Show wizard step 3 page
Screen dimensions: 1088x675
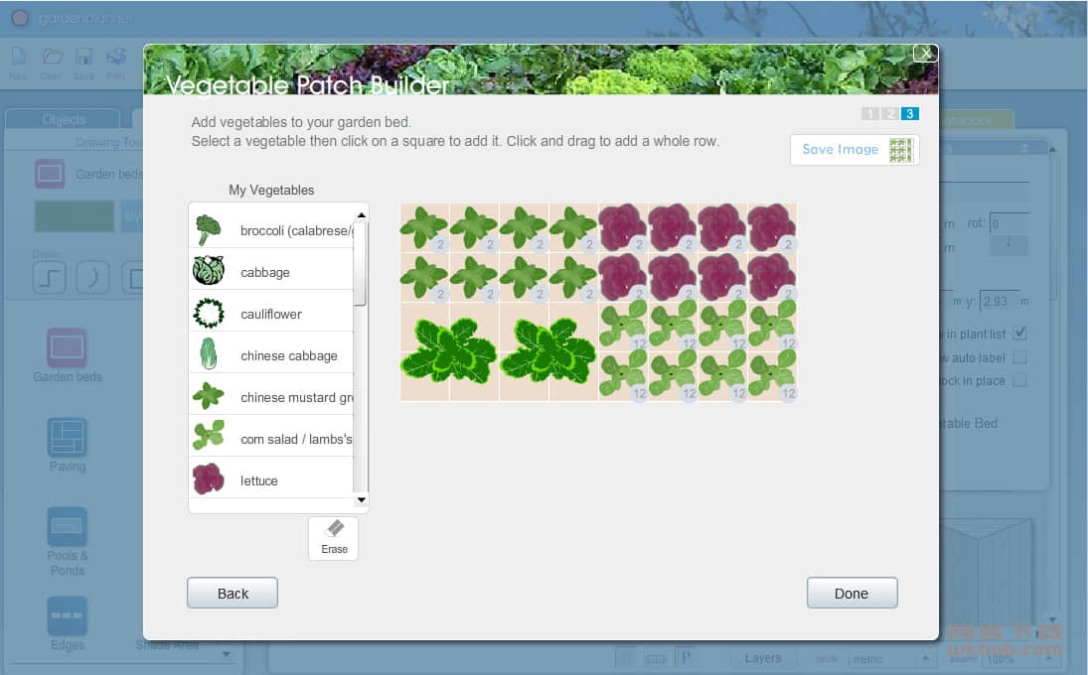point(910,113)
